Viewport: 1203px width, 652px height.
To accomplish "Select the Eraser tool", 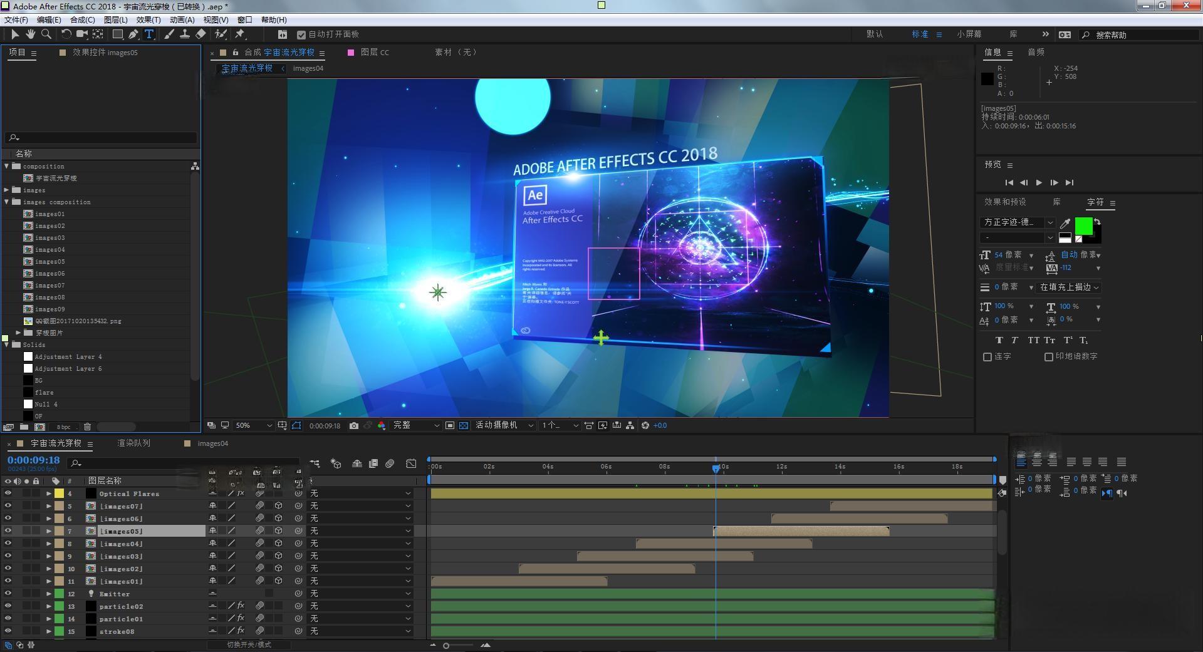I will [x=200, y=34].
